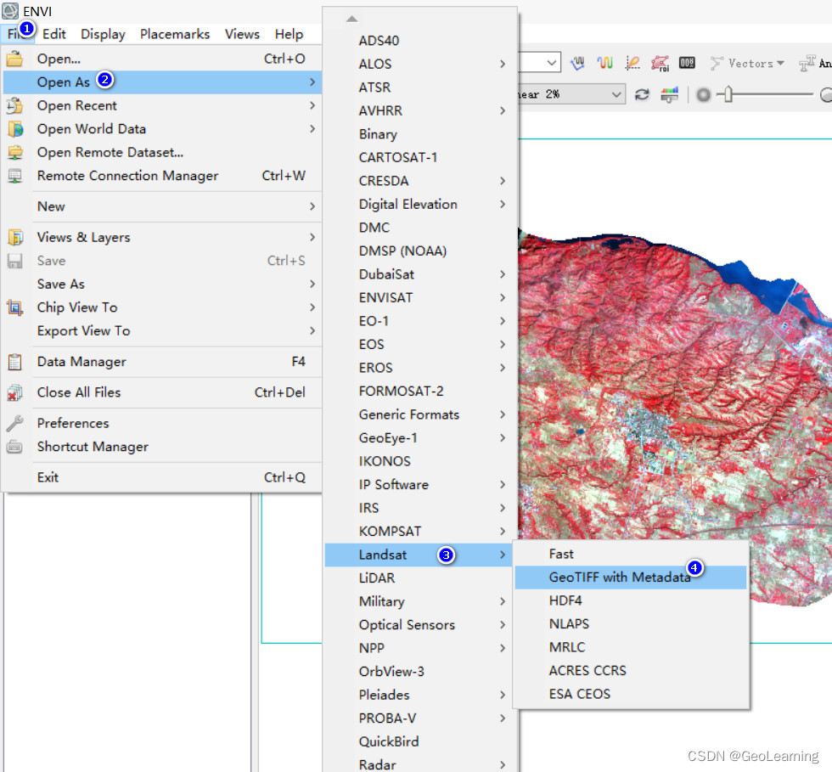Screen dimensions: 832x772
Task: Choose the ESA CEOS format
Action: coord(630,694)
